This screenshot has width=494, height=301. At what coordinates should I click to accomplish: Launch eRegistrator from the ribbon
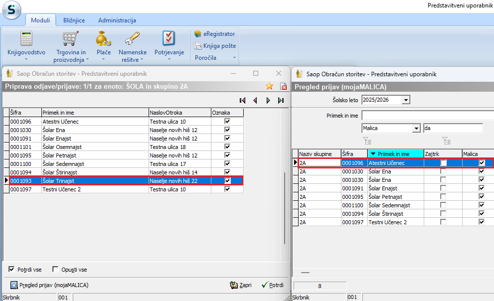click(x=215, y=34)
